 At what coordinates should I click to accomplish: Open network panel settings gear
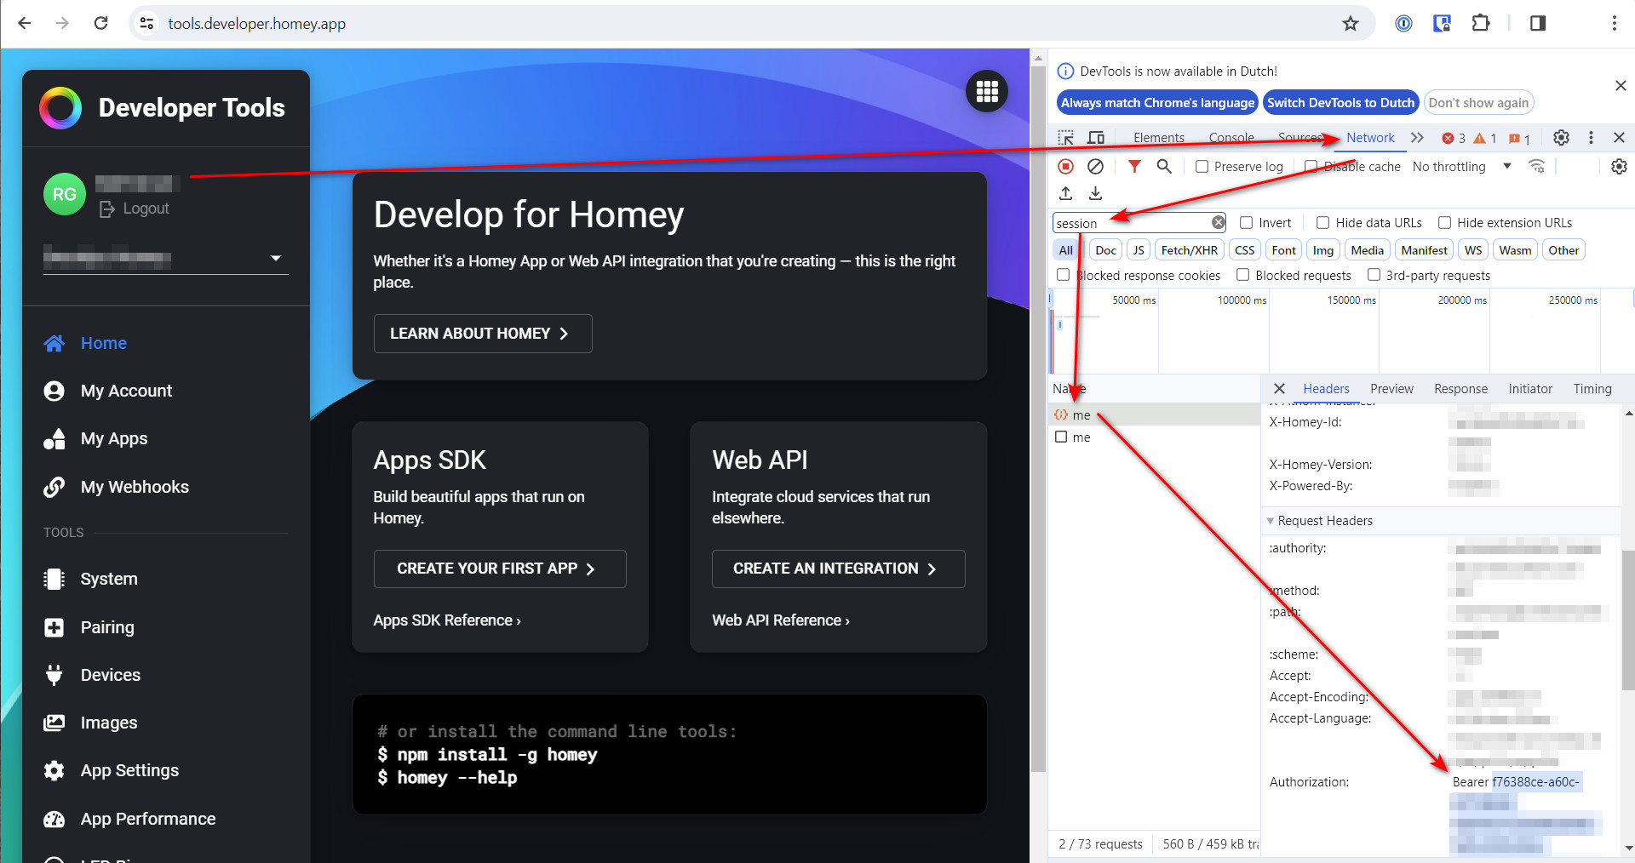1619,167
